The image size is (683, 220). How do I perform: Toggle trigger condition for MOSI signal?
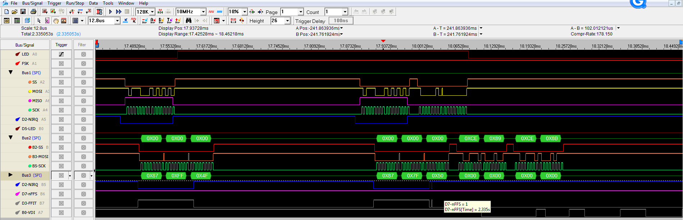61,91
